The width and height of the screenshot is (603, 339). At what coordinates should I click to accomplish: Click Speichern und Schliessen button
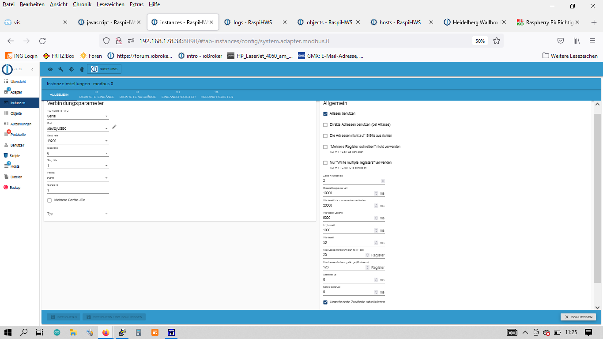[x=114, y=317]
